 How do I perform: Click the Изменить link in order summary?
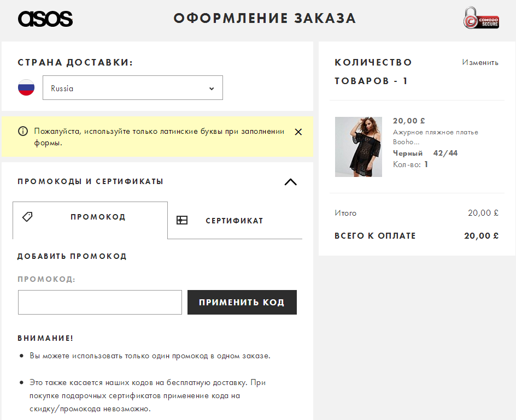[x=480, y=62]
